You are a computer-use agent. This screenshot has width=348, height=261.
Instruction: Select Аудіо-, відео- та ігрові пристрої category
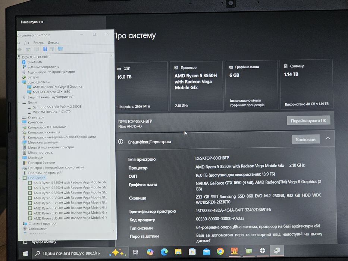pos(51,72)
